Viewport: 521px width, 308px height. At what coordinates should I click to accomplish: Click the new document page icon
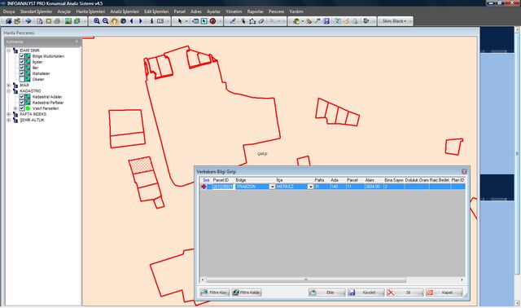point(40,21)
